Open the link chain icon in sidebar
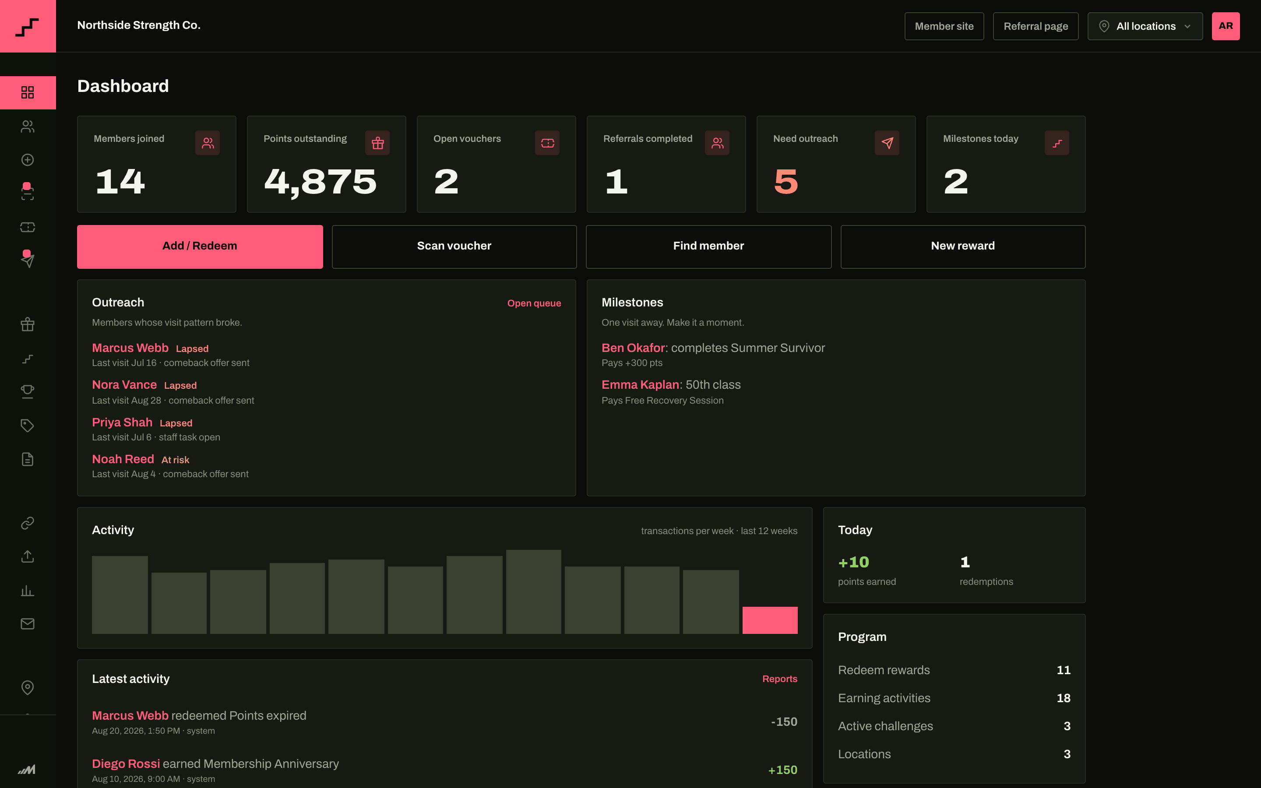Viewport: 1261px width, 788px height. click(28, 523)
